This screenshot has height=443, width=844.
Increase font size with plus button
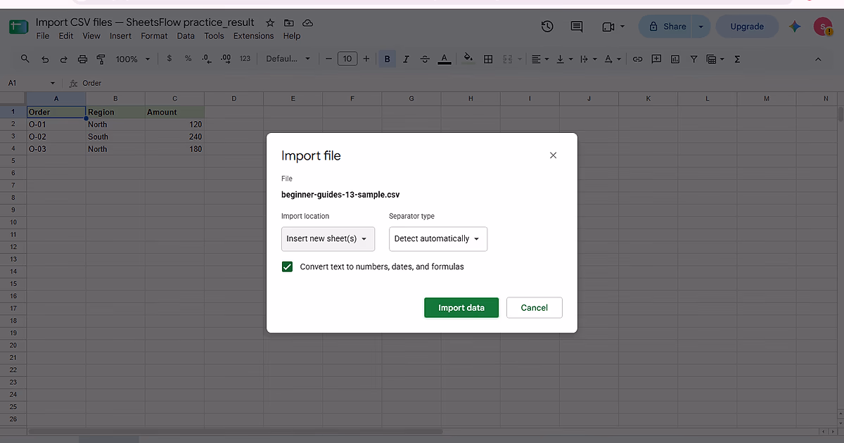(366, 59)
